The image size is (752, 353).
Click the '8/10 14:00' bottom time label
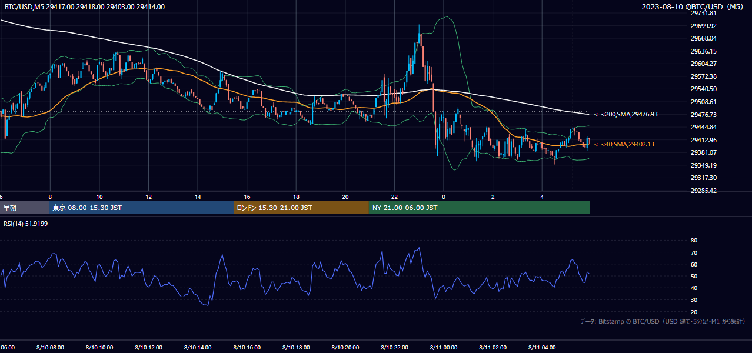(198, 348)
